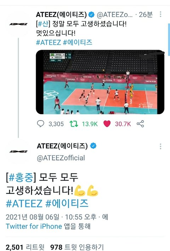Image resolution: width=170 pixels, height=251 pixels.
Task: Open ATEEZ profile avatar on first tweet
Action: (x=18, y=24)
